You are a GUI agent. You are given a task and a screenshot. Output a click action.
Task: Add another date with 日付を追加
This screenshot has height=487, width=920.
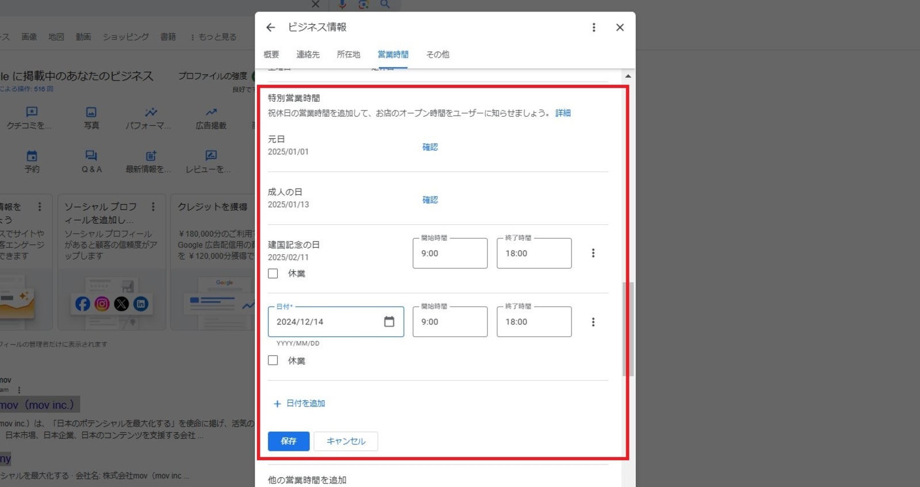point(299,404)
